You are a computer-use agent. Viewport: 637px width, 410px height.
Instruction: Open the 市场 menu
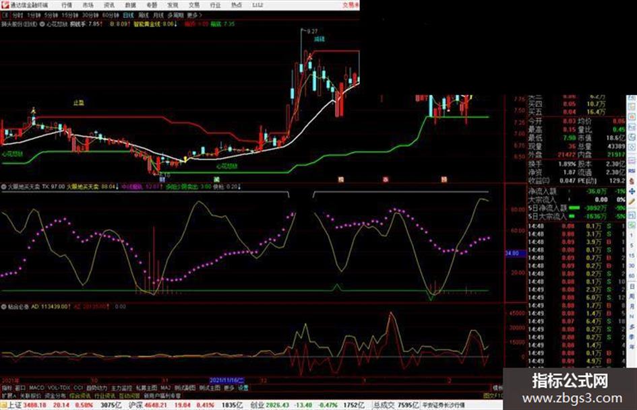[88, 5]
